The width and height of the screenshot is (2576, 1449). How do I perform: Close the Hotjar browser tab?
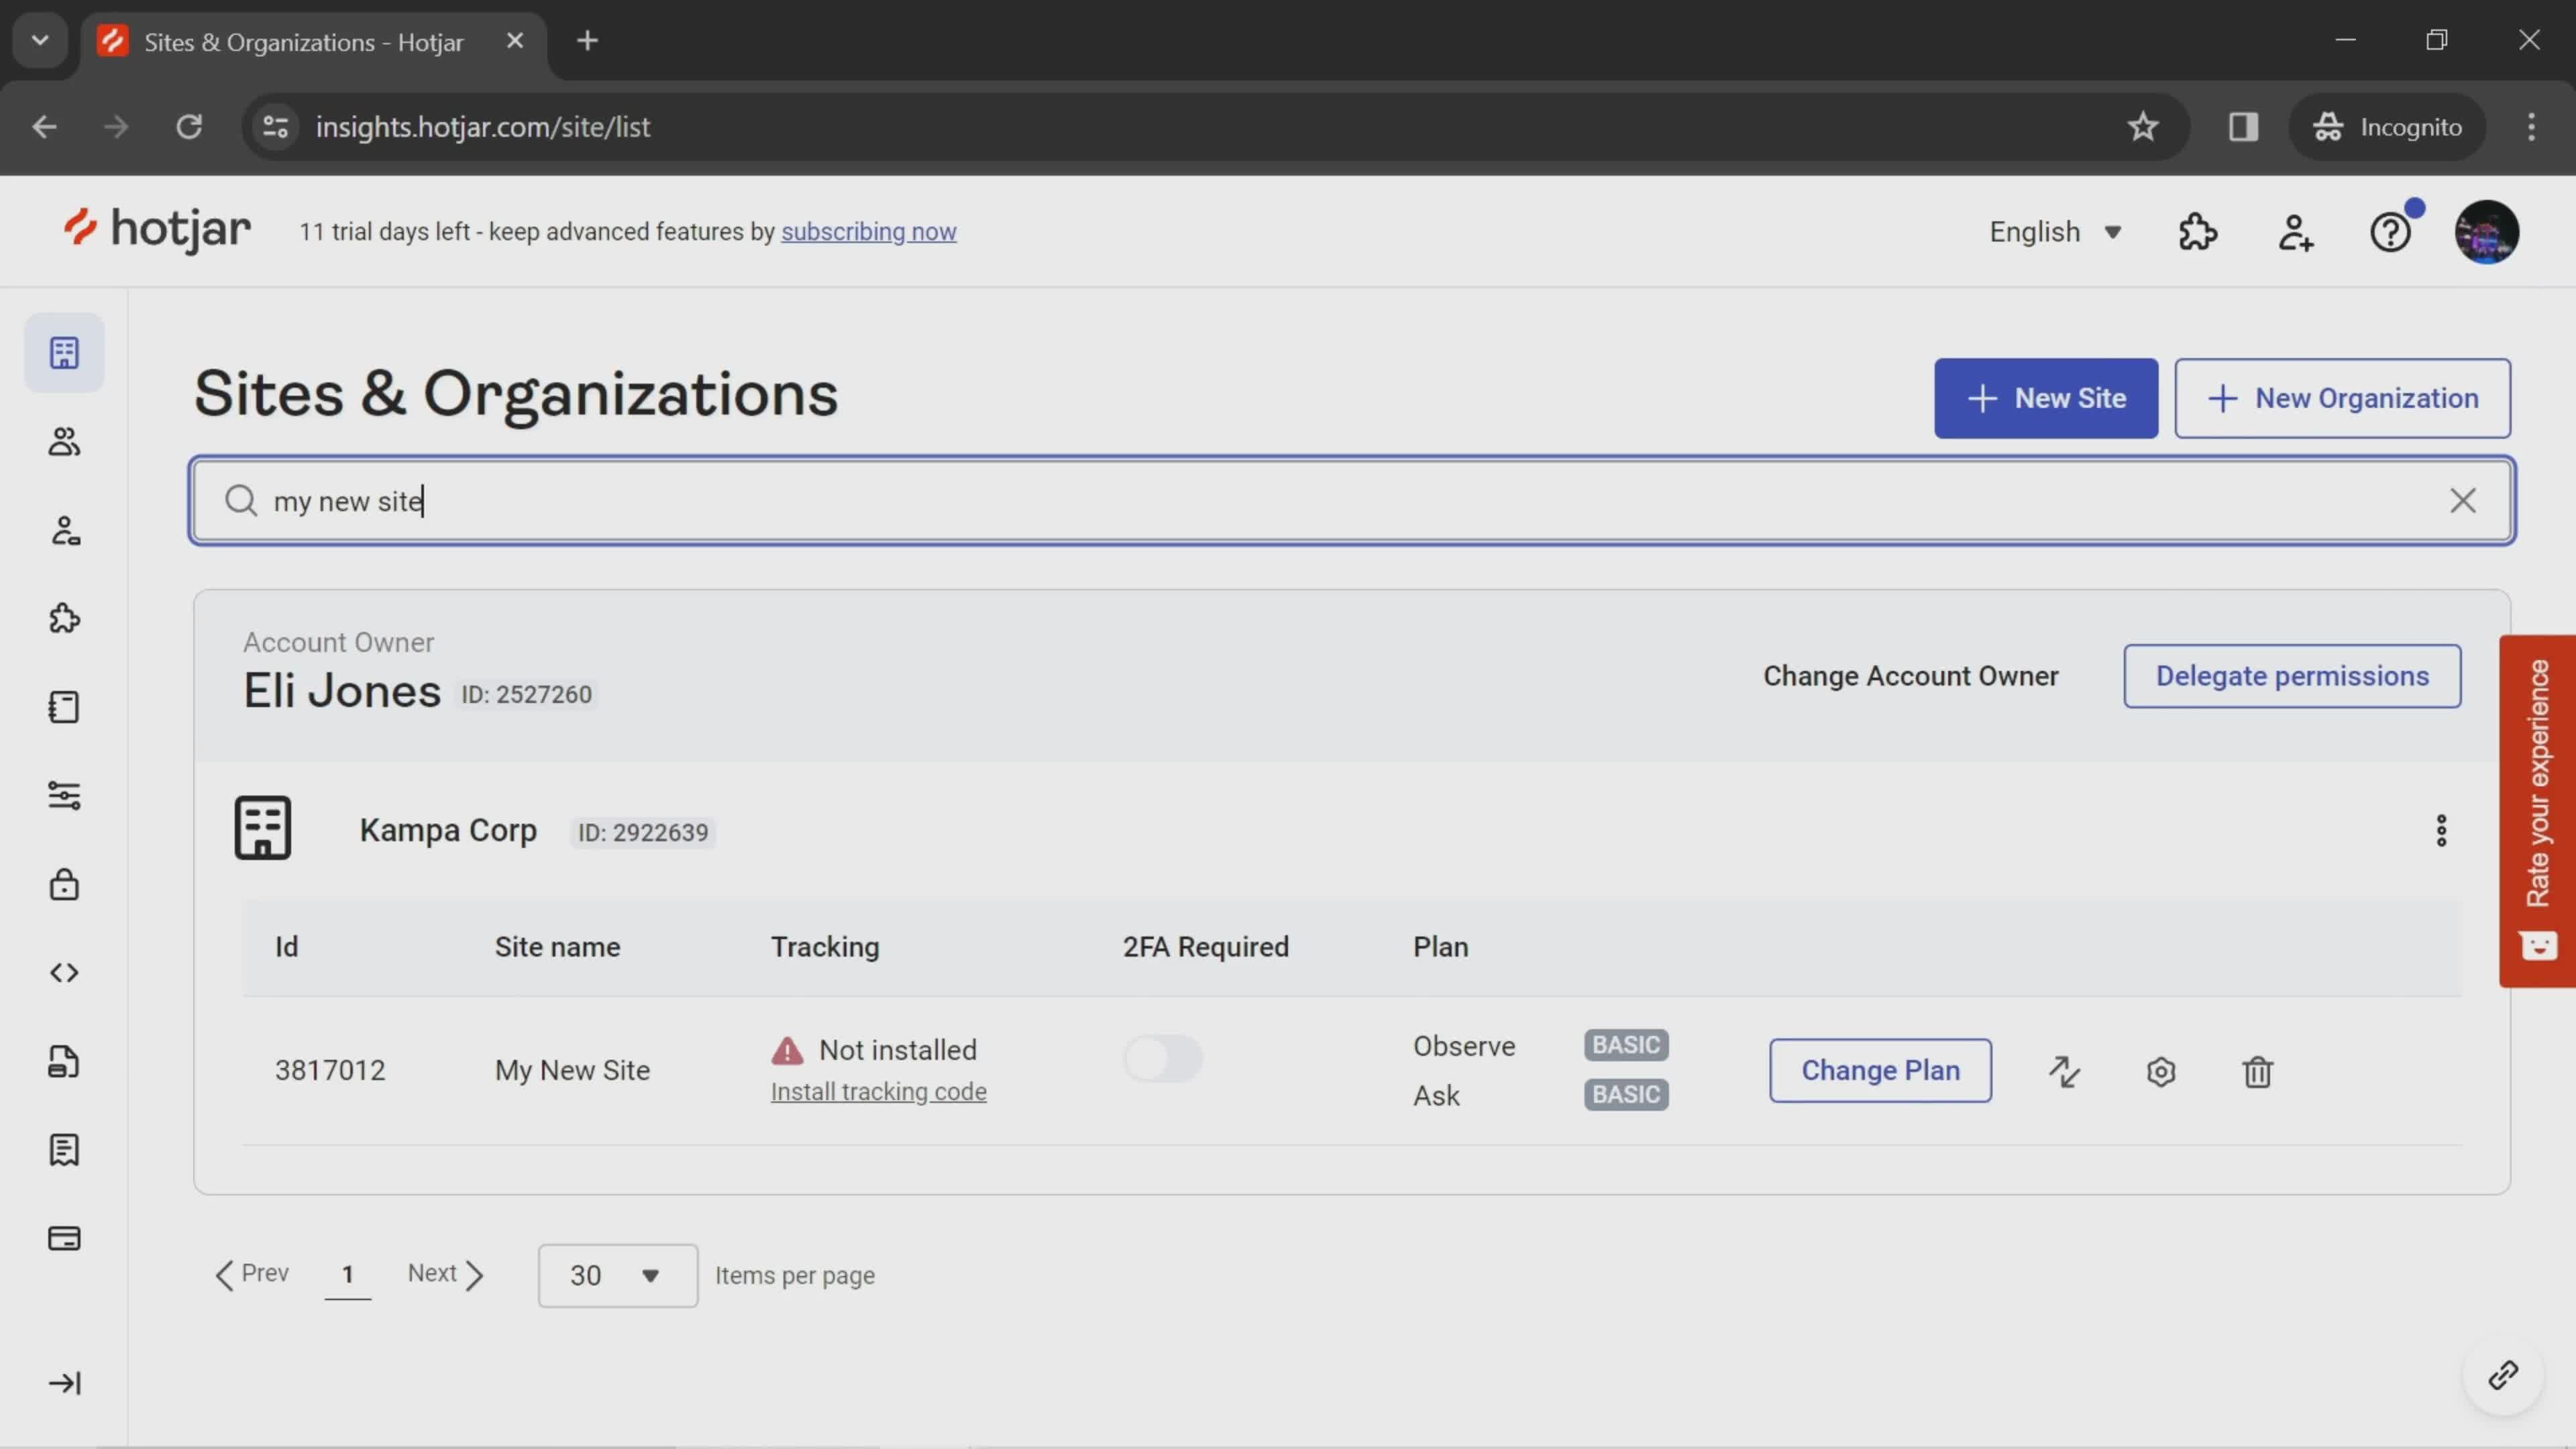pyautogui.click(x=515, y=41)
